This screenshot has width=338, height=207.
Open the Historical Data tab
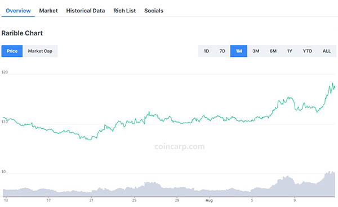(86, 11)
